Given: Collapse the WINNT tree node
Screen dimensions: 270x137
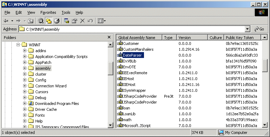Looking at the screenshot, I should 18,45.
